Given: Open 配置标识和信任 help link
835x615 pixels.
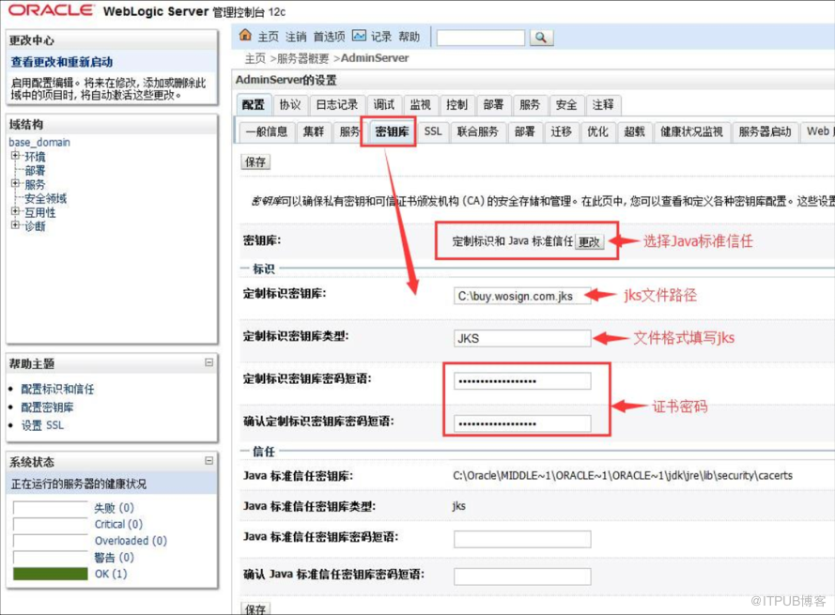Looking at the screenshot, I should (x=57, y=389).
